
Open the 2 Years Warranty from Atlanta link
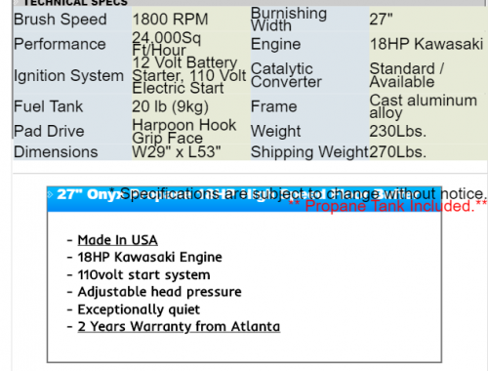[x=179, y=326]
